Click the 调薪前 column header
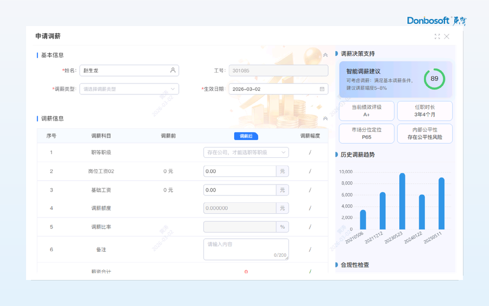 [x=168, y=136]
